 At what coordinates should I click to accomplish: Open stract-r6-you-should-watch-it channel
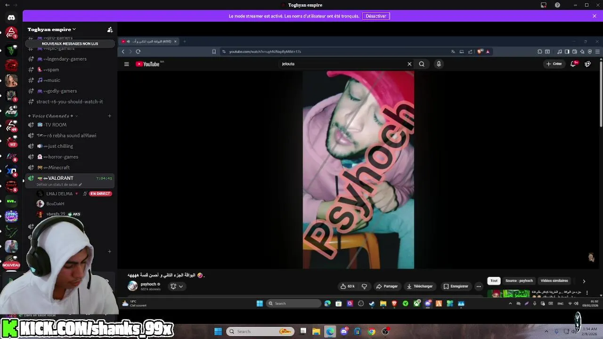pyautogui.click(x=70, y=102)
